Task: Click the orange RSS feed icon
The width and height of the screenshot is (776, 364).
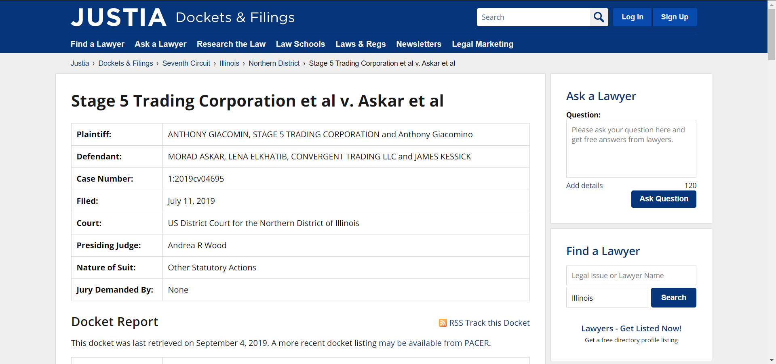Action: [443, 323]
